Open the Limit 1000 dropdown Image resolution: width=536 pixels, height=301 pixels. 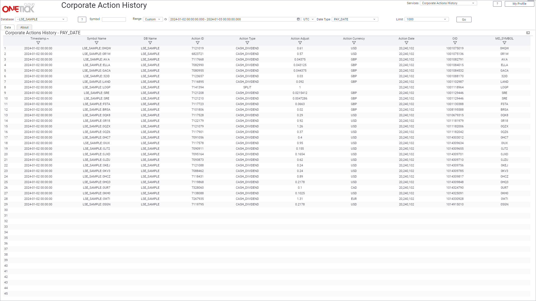coord(426,19)
